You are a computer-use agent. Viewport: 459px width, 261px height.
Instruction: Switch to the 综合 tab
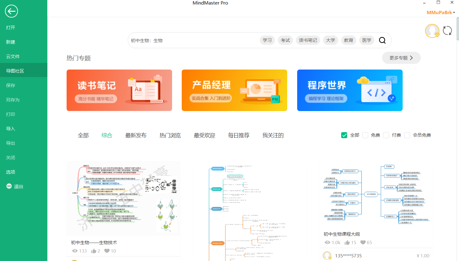point(107,135)
